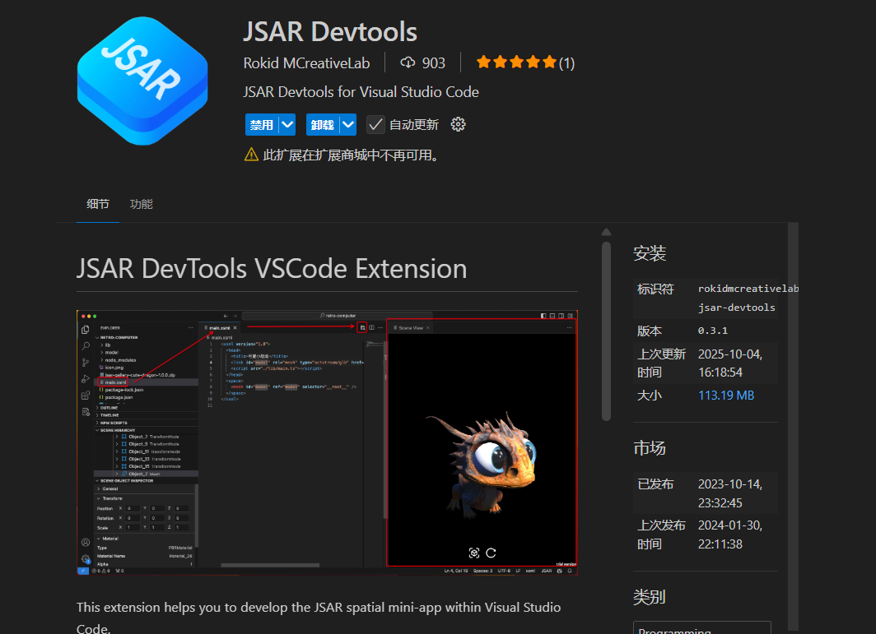Click the 此扩展在扩展商城中不再可用 warning text
This screenshot has height=634, width=876.
(x=350, y=155)
